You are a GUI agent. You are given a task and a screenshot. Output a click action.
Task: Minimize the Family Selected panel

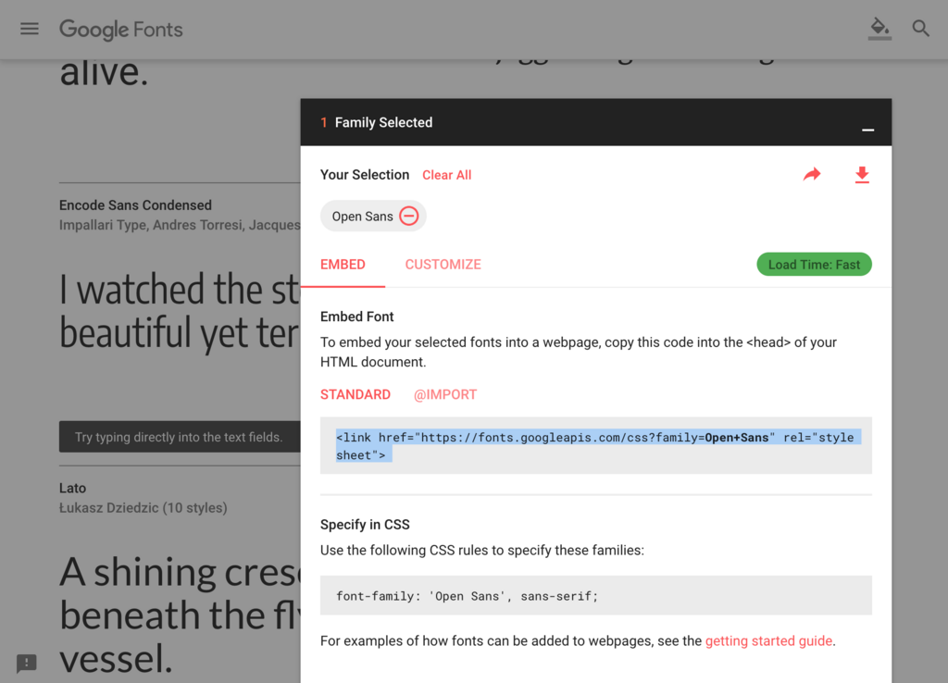tap(867, 130)
